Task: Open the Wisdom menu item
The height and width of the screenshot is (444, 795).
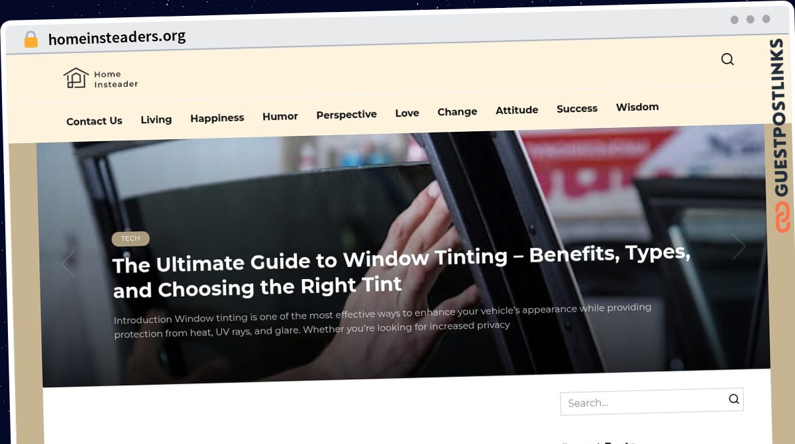Action: pos(637,107)
